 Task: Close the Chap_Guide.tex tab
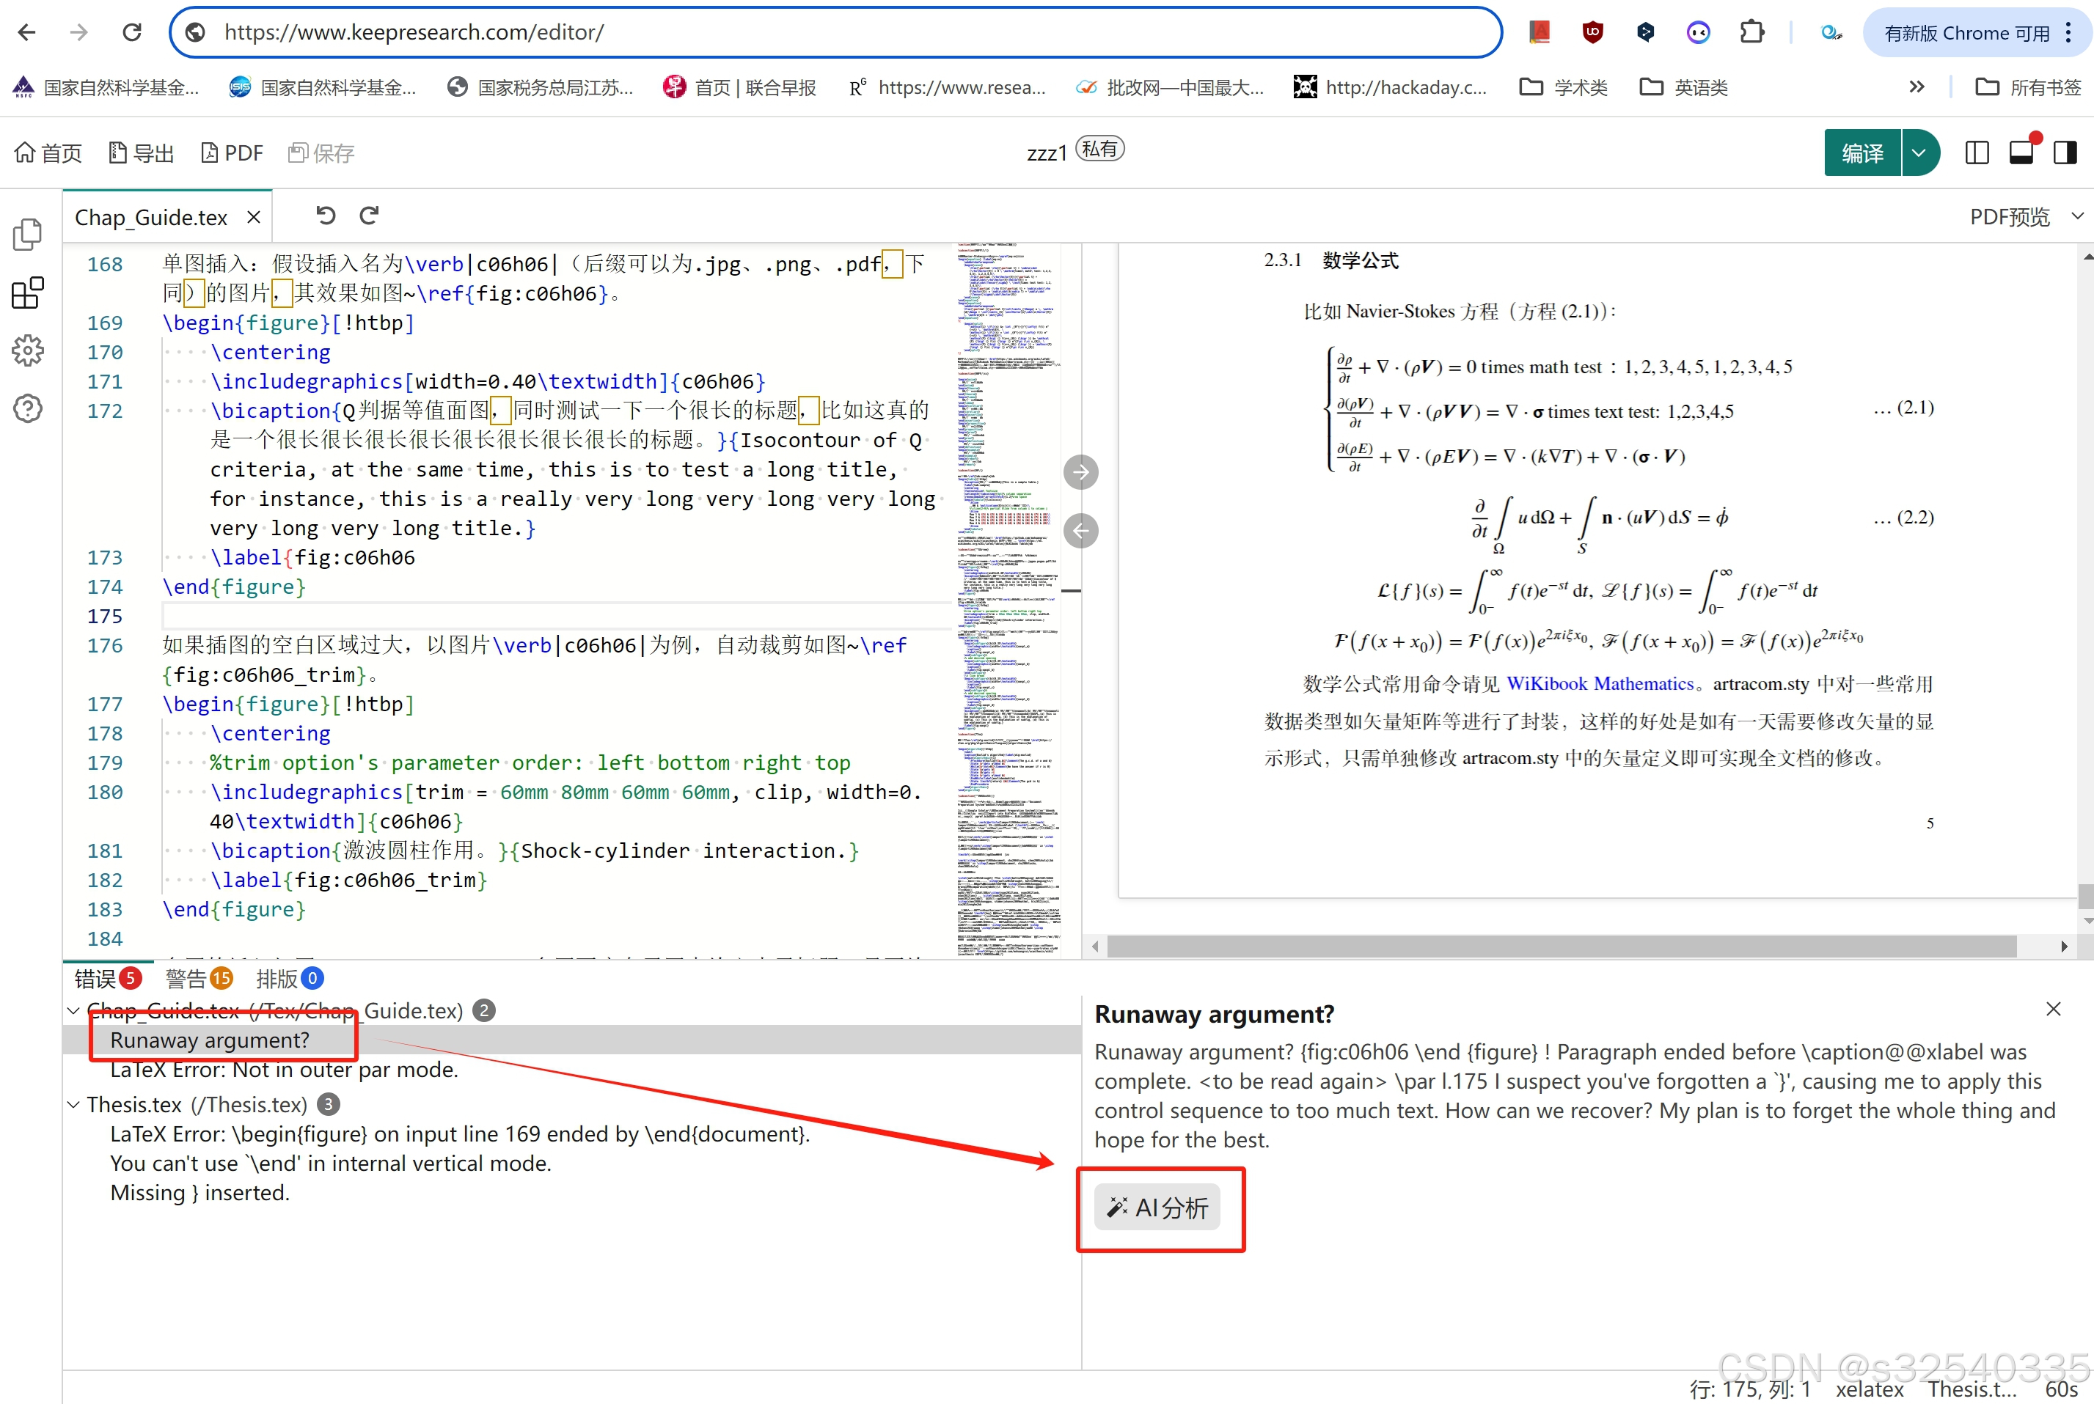tap(254, 218)
